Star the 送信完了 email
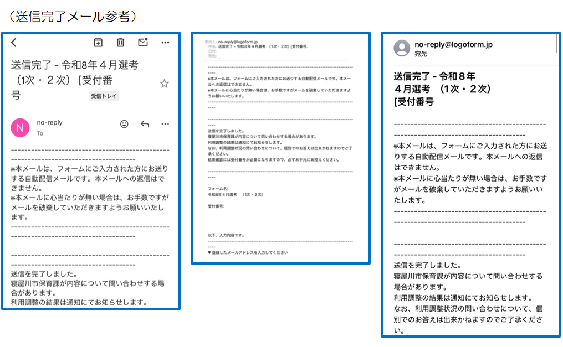Image resolution: width=563 pixels, height=347 pixels. [x=164, y=84]
